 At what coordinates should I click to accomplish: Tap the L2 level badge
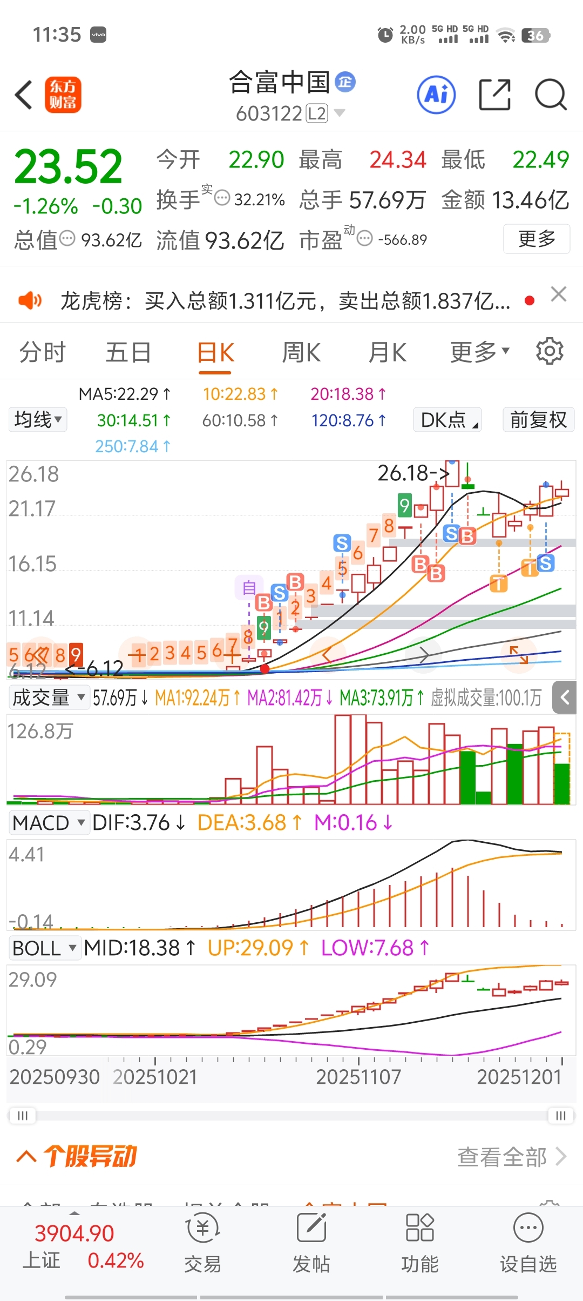[x=317, y=113]
